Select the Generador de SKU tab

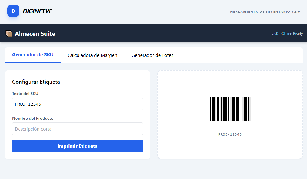pyautogui.click(x=32, y=55)
